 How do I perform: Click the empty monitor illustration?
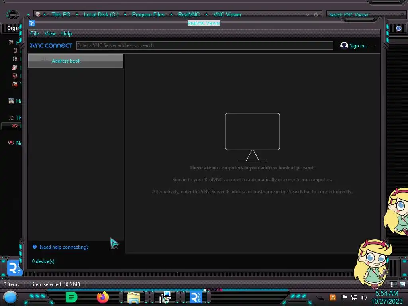[x=252, y=137]
